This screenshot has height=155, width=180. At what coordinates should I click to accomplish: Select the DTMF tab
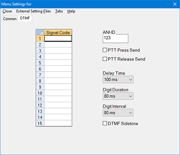coord(25,18)
